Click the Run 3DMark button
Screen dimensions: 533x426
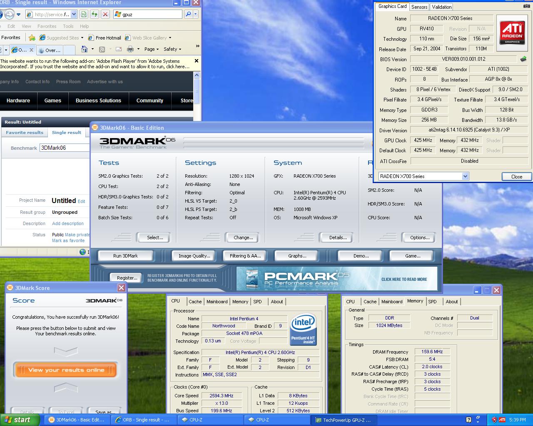pyautogui.click(x=125, y=256)
